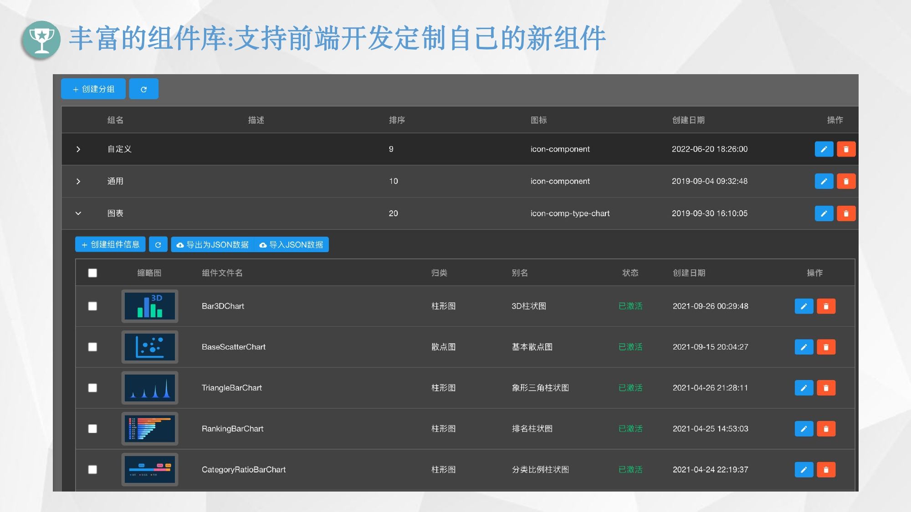
Task: Click edit pencil for 图表 group
Action: click(824, 213)
